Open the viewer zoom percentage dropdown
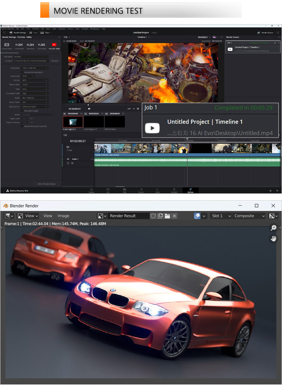This screenshot has width=282, height=386. pyautogui.click(x=67, y=37)
